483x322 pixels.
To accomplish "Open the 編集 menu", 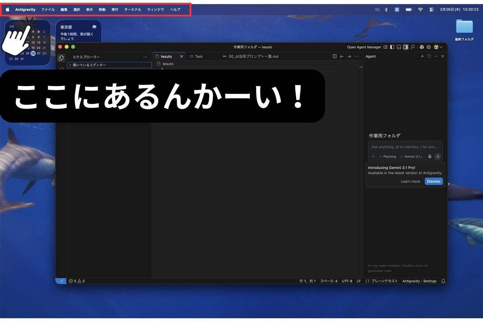I will point(64,10).
